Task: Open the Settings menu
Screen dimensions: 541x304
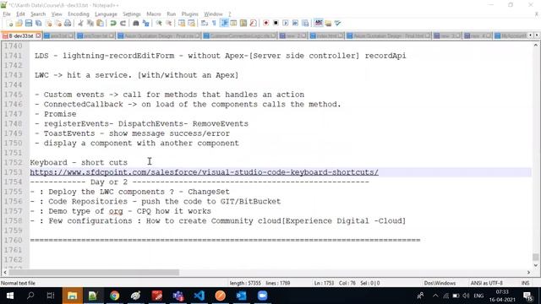Action: coord(132,14)
